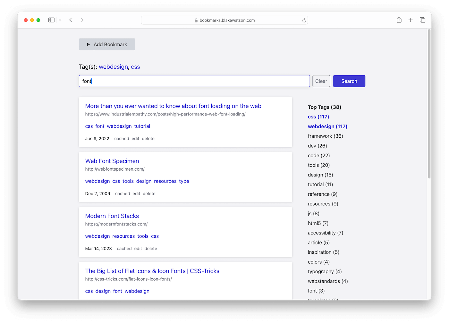Select 'webdesign (117)' in Top Tags
Image resolution: width=449 pixels, height=323 pixels.
pos(327,126)
